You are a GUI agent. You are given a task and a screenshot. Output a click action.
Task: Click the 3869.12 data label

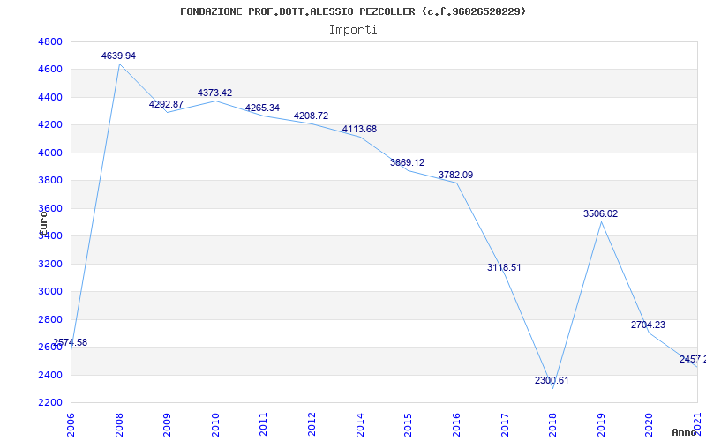click(407, 162)
